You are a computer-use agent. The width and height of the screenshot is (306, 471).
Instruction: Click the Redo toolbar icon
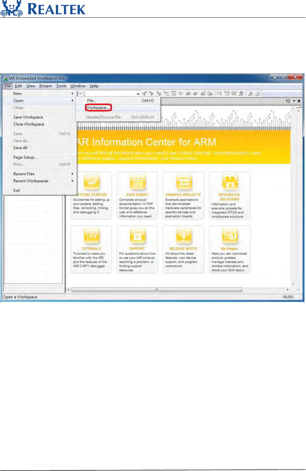pyautogui.click(x=79, y=93)
